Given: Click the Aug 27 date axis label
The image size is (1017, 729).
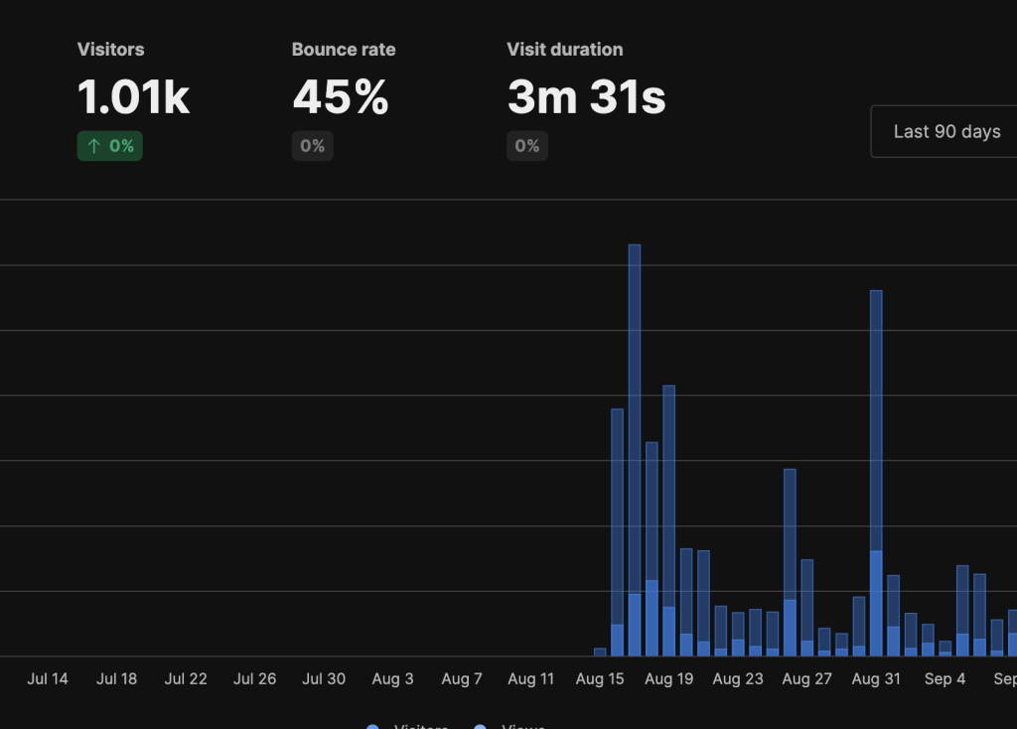Looking at the screenshot, I should point(806,679).
